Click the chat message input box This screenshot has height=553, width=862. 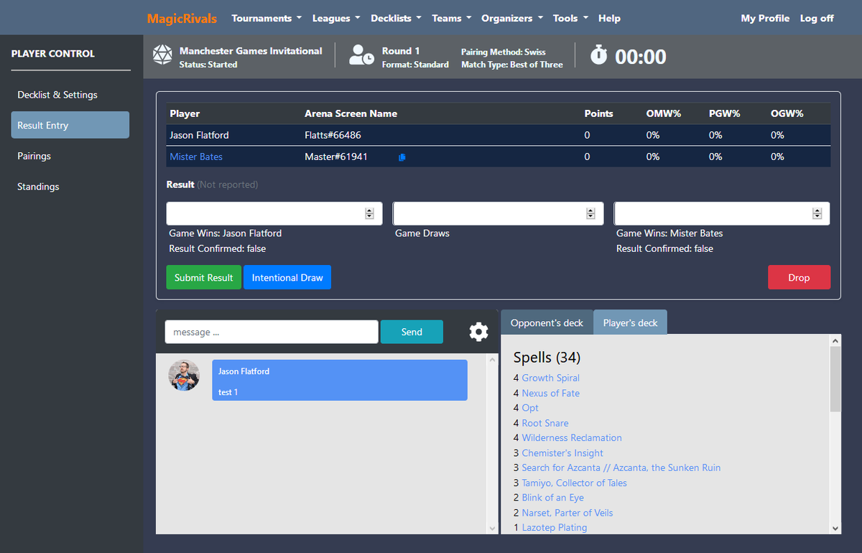272,332
